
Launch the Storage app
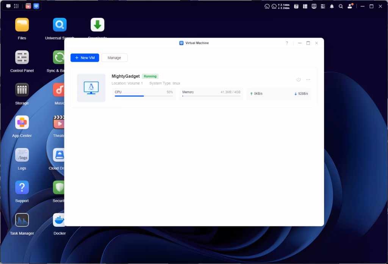tap(22, 90)
